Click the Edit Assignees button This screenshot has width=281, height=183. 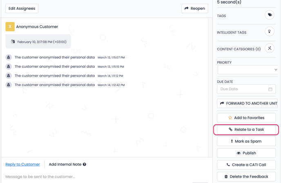pyautogui.click(x=22, y=9)
